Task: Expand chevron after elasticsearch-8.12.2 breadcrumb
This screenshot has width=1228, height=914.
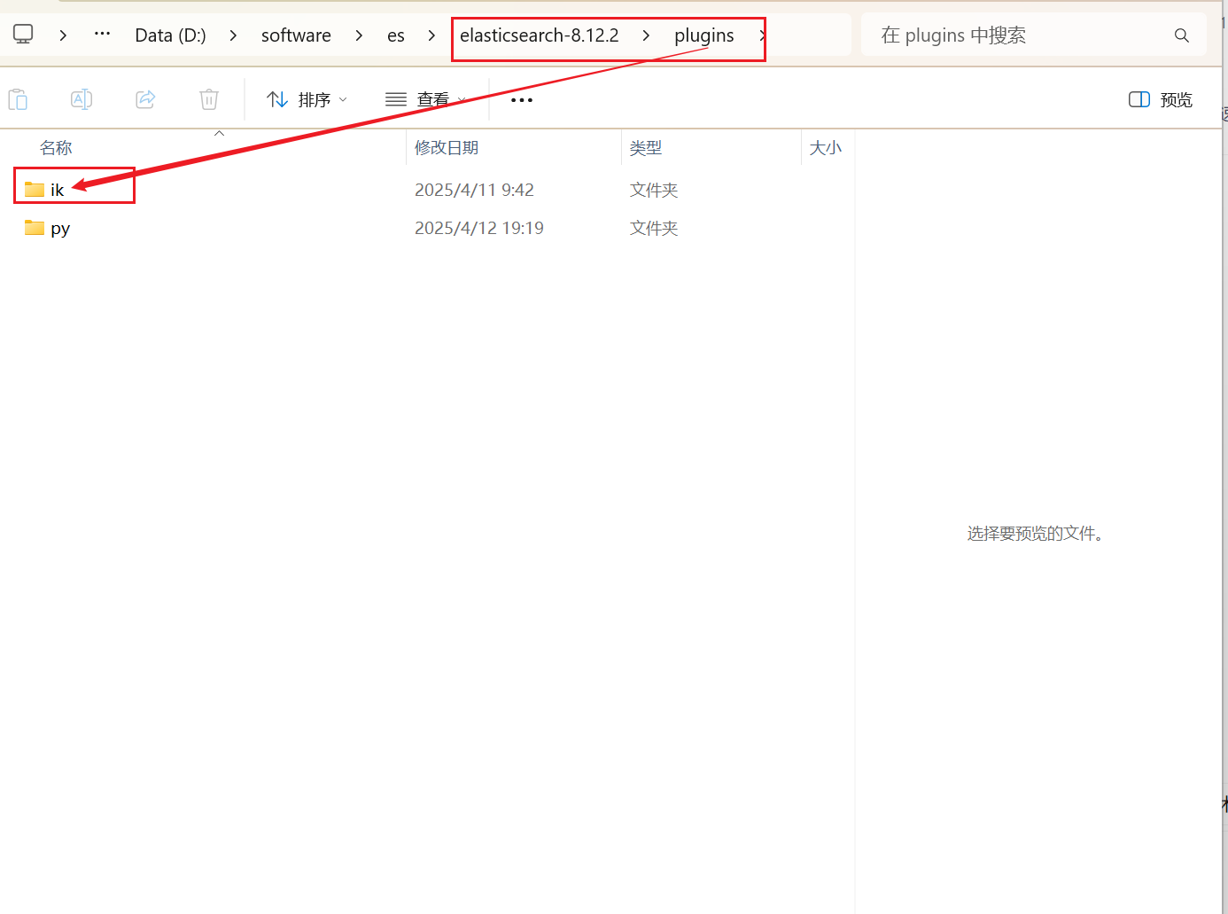Action: (646, 35)
